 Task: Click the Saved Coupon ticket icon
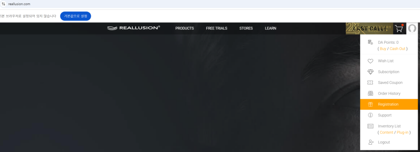point(370,83)
